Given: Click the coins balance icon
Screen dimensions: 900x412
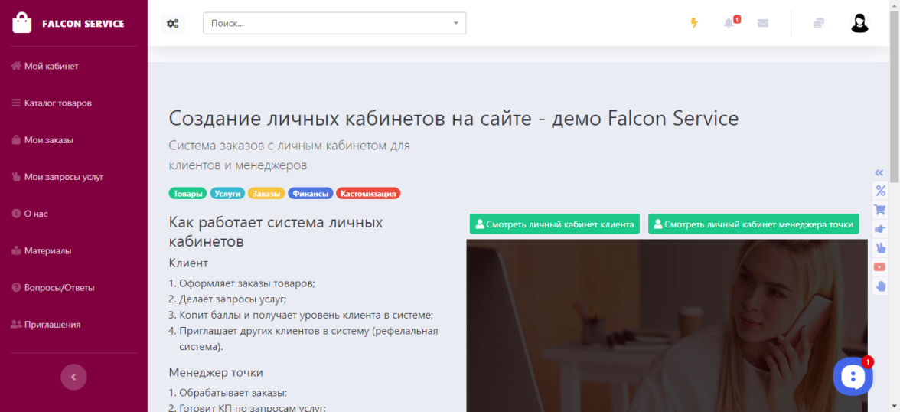Looking at the screenshot, I should coord(819,23).
